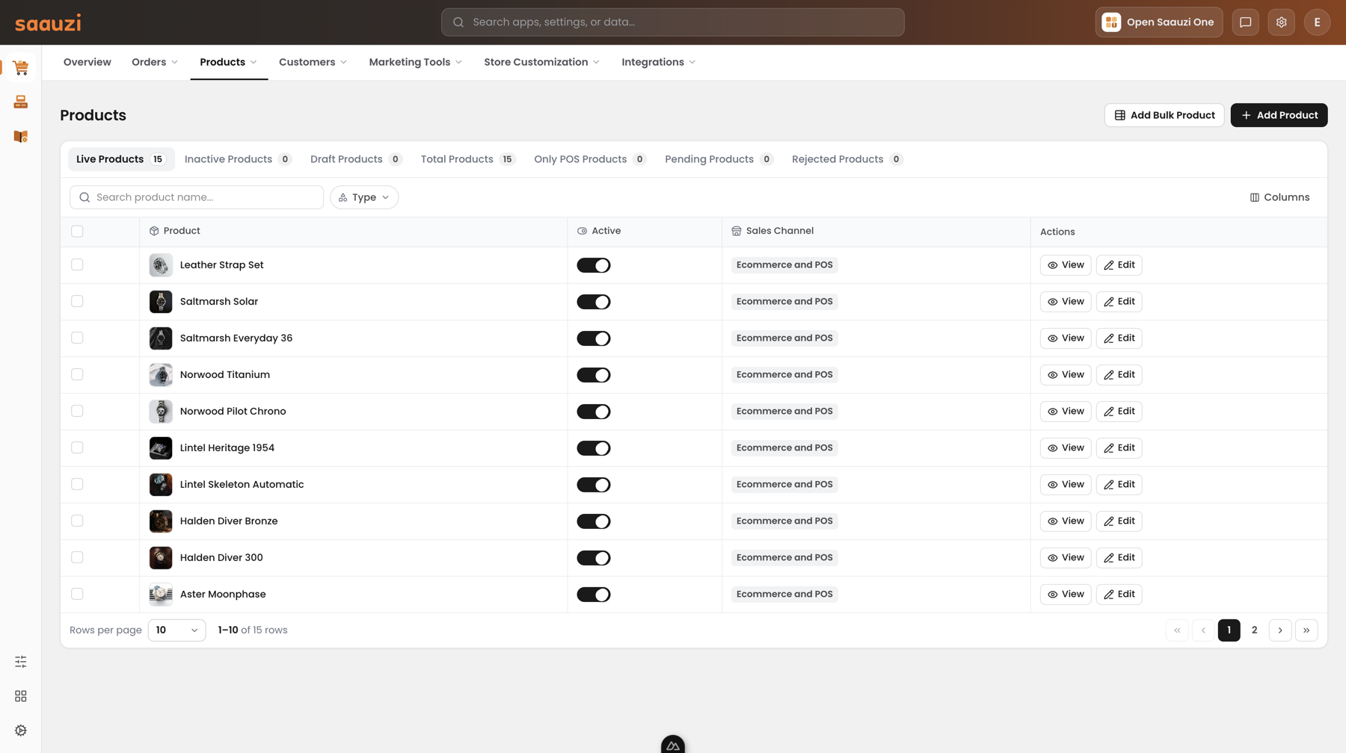Expand the Store Customization menu
The height and width of the screenshot is (753, 1346).
click(541, 62)
